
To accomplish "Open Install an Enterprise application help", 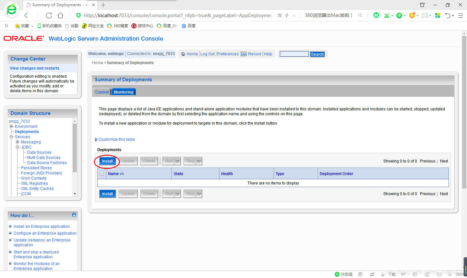I will [42, 227].
